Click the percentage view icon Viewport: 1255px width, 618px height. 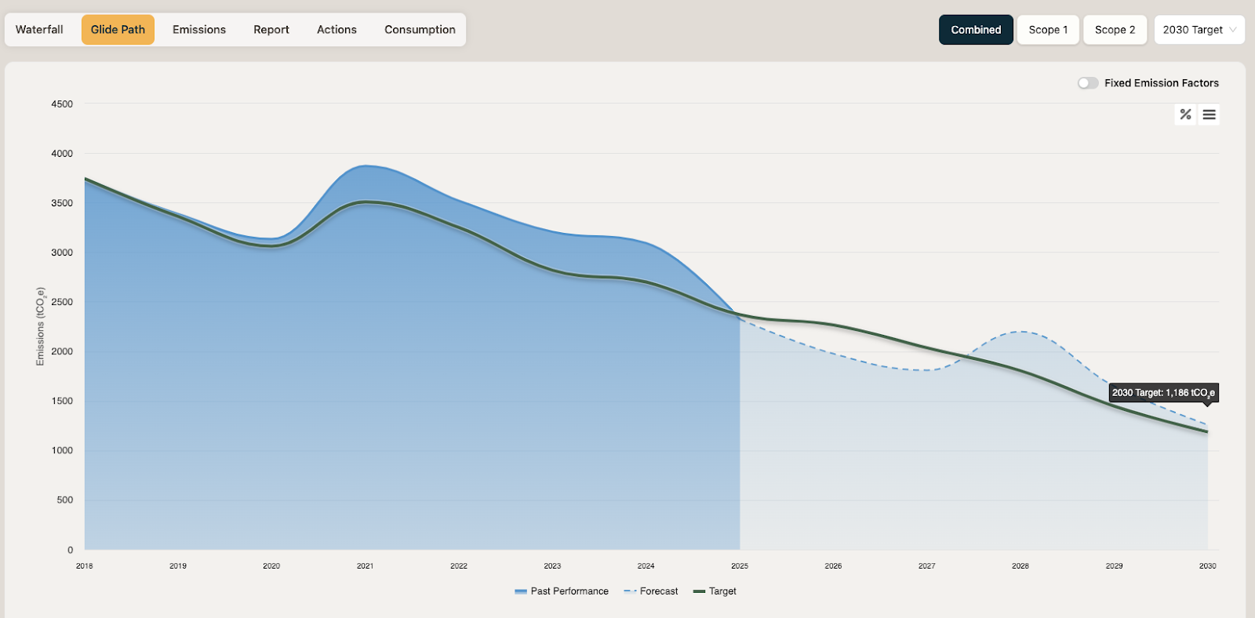pyautogui.click(x=1185, y=115)
